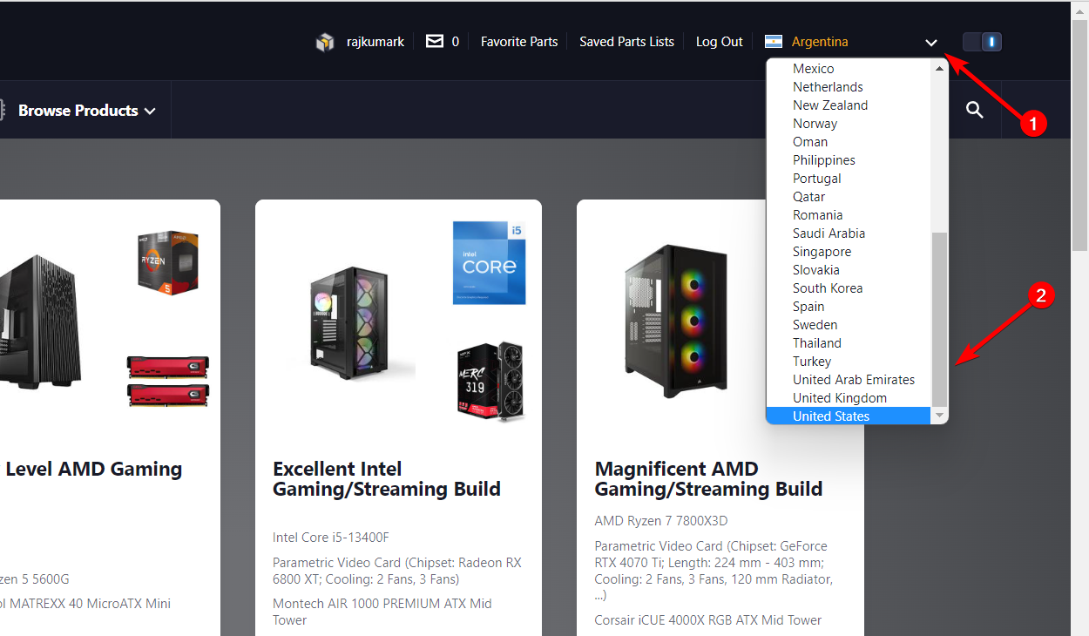
Task: Click Log Out
Action: [720, 41]
